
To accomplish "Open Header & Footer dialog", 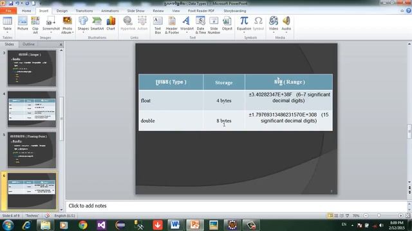I will click(x=172, y=24).
